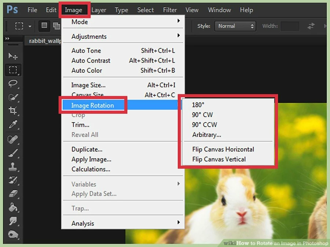Screen dimensions: 330x247
Task: Expand the Adjustments submenu
Action: click(123, 36)
